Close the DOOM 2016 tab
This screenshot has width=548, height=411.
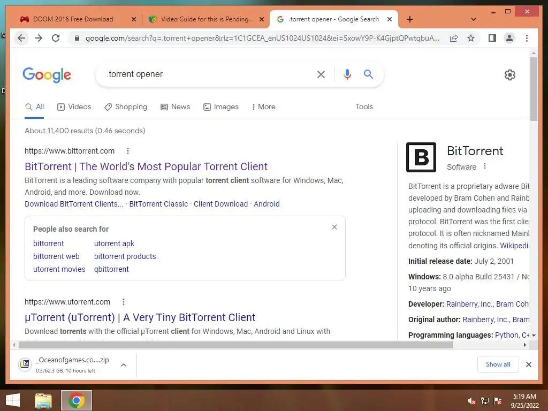133,19
